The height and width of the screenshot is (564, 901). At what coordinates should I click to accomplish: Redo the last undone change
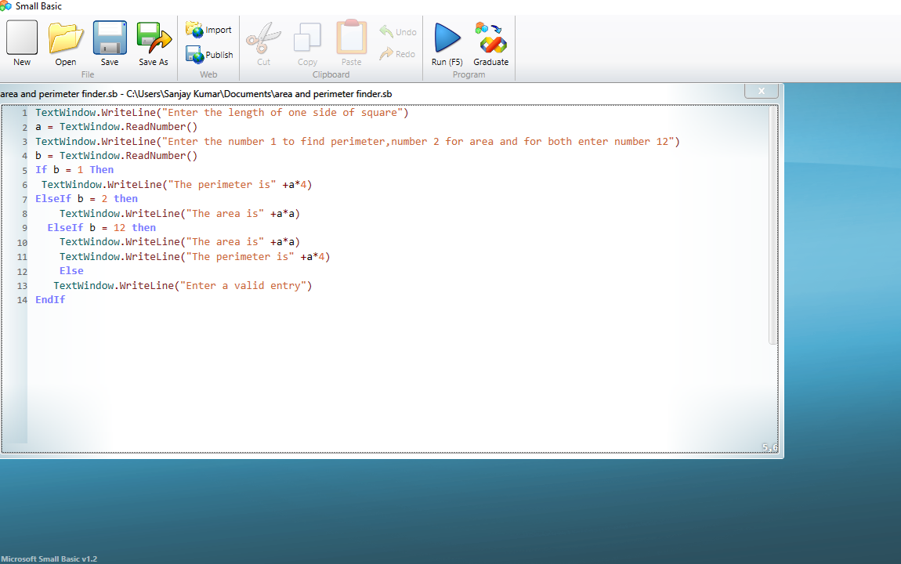[x=398, y=54]
